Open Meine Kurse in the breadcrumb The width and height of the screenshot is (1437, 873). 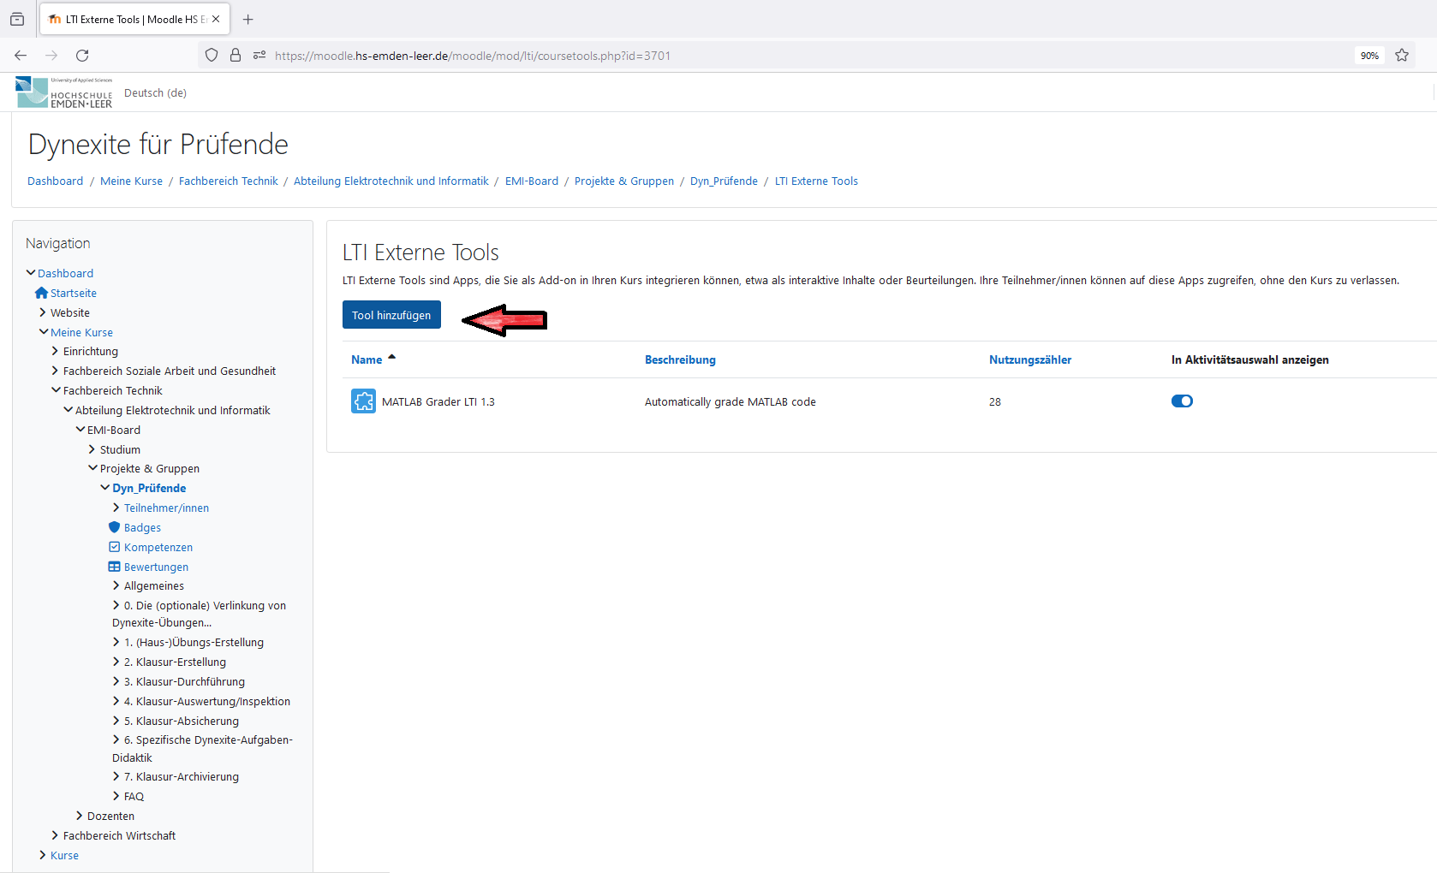pyautogui.click(x=131, y=181)
